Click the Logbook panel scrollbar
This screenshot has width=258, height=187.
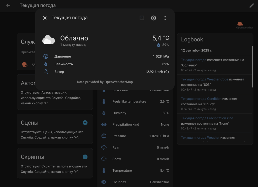252,67
